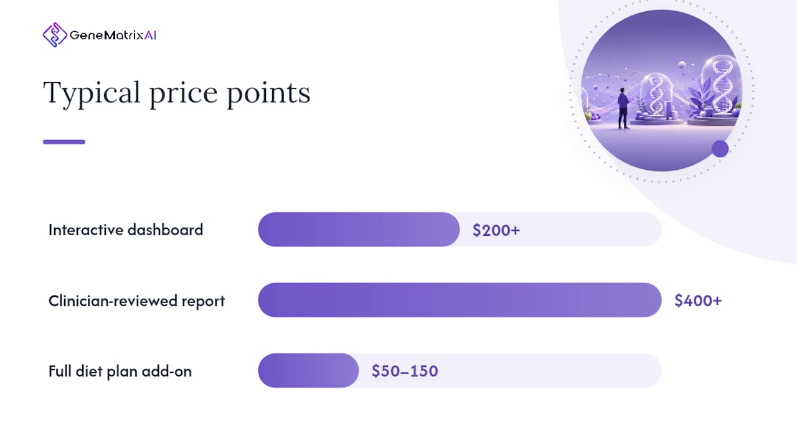This screenshot has height=448, width=797.
Task: Click the GeneMatrixAI DNA logo icon
Action: pyautogui.click(x=55, y=35)
